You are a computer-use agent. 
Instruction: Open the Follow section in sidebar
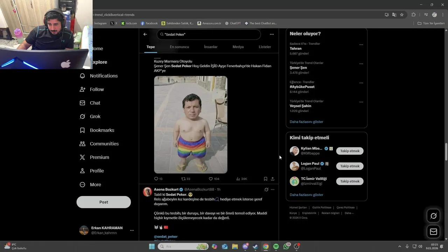(92, 89)
